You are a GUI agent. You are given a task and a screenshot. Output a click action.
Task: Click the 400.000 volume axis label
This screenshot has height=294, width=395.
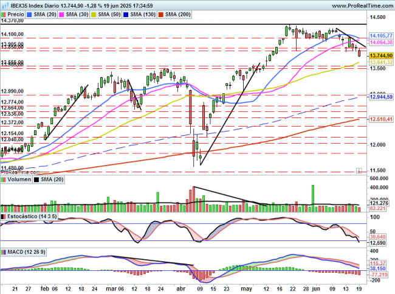pos(379,187)
